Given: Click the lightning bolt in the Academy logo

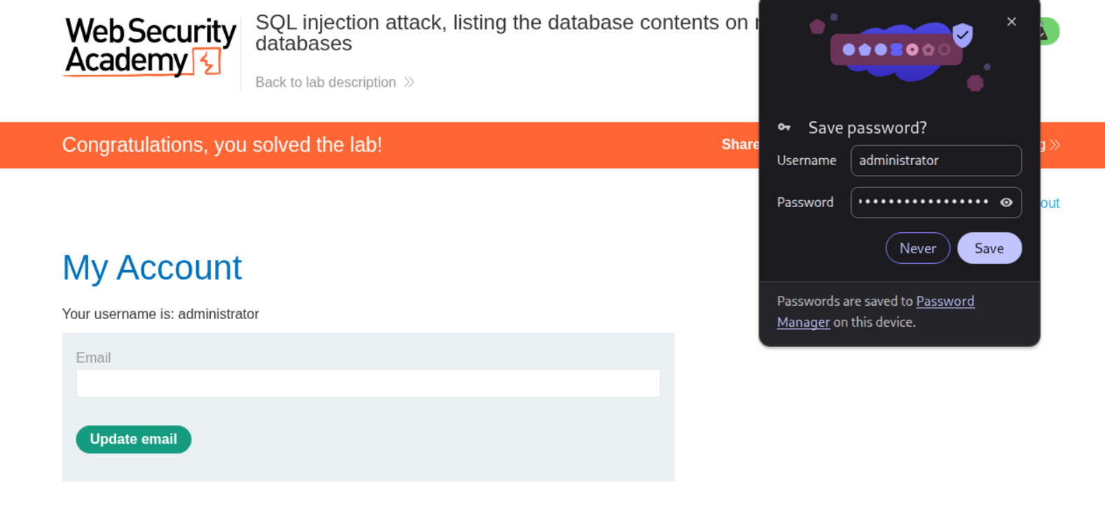Looking at the screenshot, I should point(208,62).
